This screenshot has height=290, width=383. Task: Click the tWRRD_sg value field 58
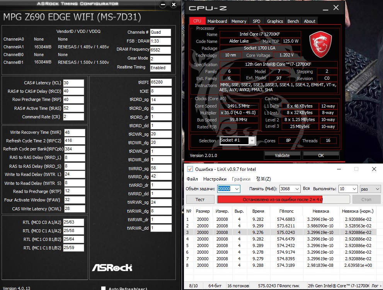tap(161, 168)
